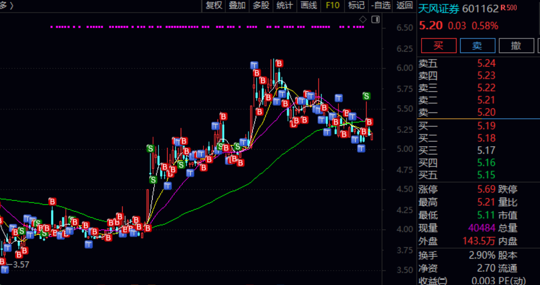The image size is (540, 285).
Task: Click the 股本 label
Action: click(508, 256)
